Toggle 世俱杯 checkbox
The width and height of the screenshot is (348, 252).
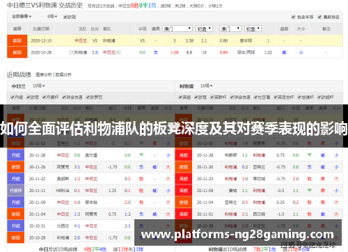pos(299,97)
